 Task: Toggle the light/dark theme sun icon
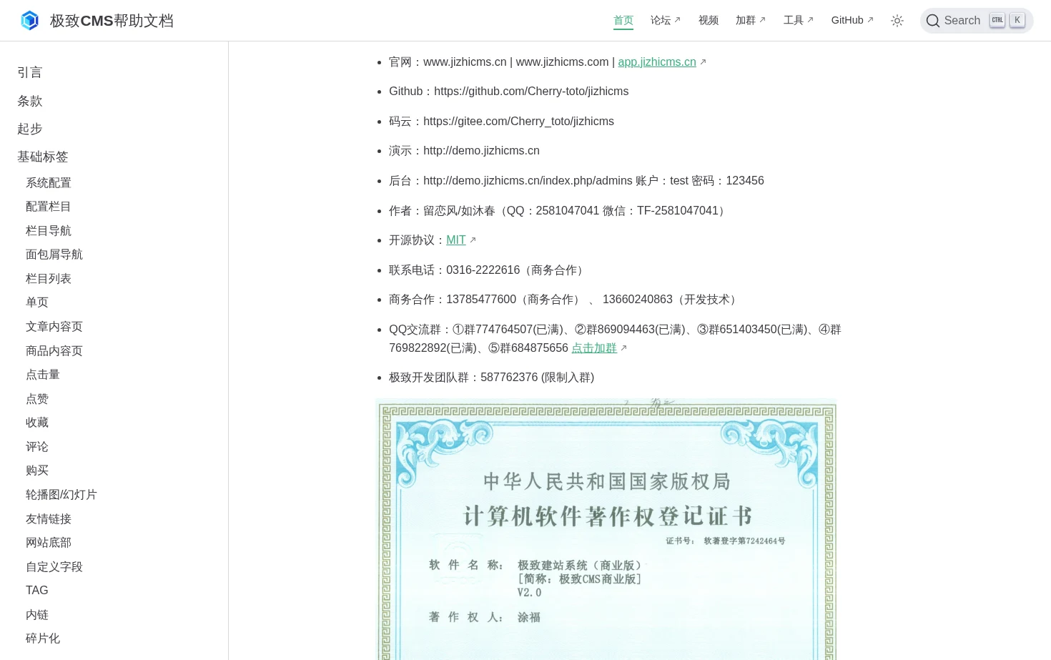897,21
